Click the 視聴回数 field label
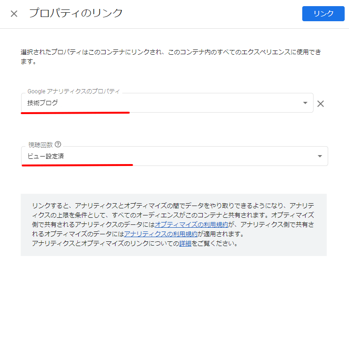349x355 pixels. (40, 145)
